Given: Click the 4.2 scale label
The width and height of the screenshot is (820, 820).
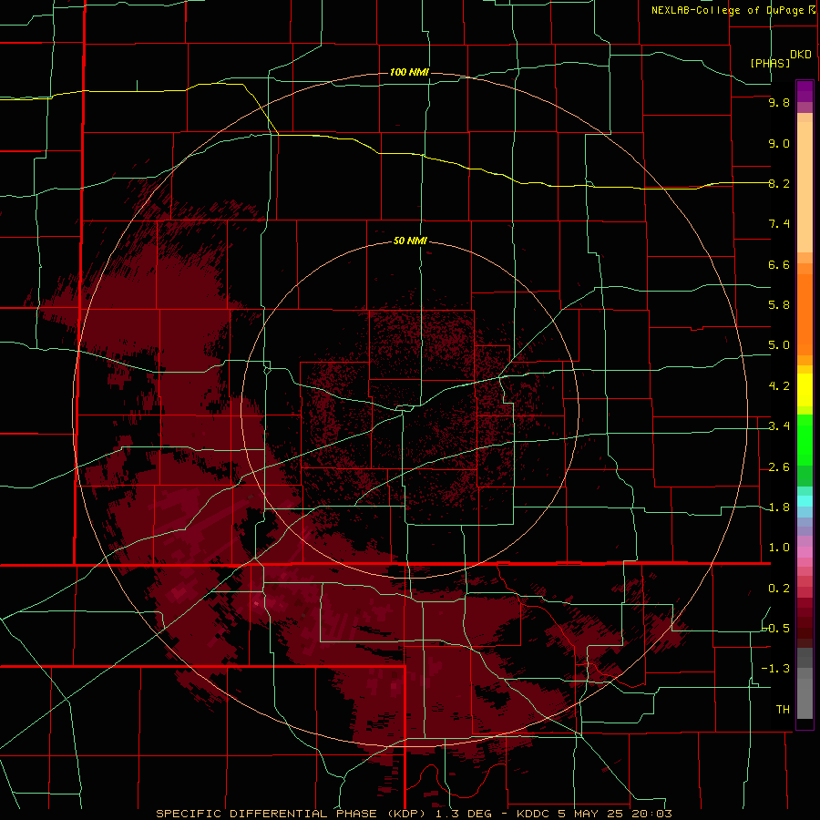Looking at the screenshot, I should (779, 386).
